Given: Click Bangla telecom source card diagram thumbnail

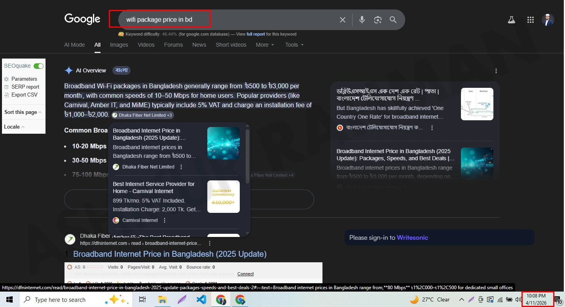Looking at the screenshot, I should (x=477, y=104).
